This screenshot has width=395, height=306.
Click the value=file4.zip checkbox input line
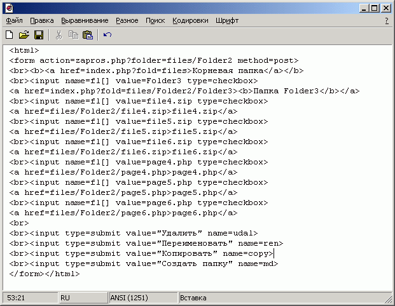pyautogui.click(x=139, y=102)
